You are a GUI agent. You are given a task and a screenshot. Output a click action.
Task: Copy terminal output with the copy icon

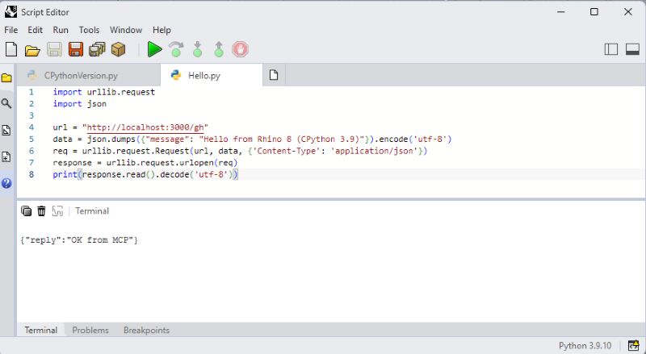point(26,210)
